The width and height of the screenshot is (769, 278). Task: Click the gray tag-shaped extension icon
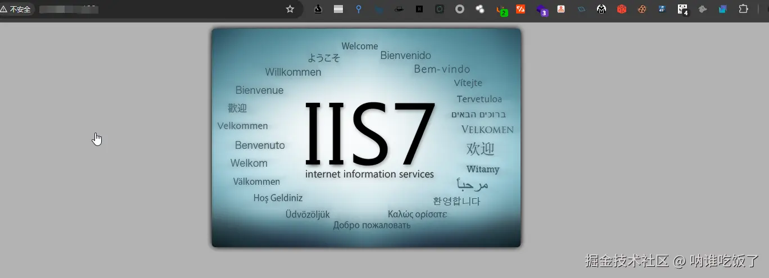point(703,9)
